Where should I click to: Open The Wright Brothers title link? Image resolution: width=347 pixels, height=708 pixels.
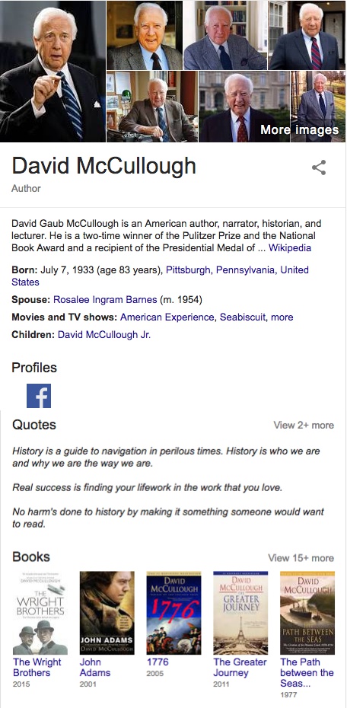37,668
